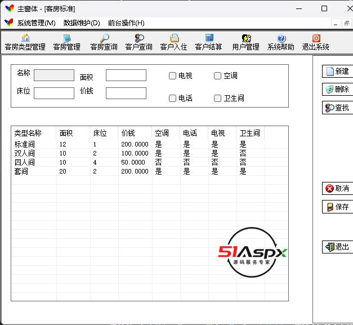Click the 类型名称 column header

point(34,133)
